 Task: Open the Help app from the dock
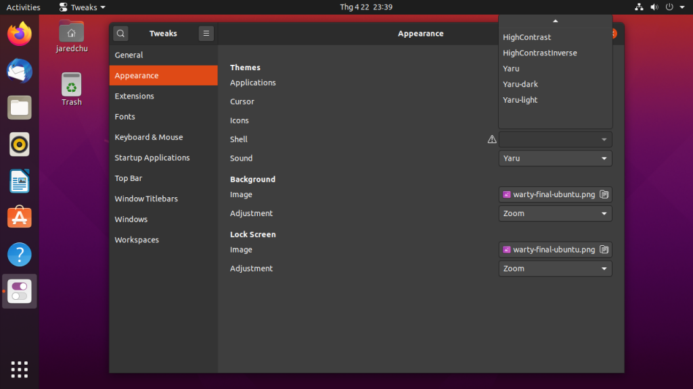coord(18,254)
